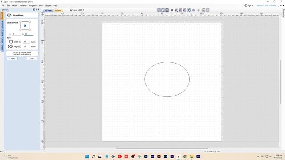This screenshot has height=160, width=285.
Task: Click the Width (X) input field
Action: coord(27,42)
